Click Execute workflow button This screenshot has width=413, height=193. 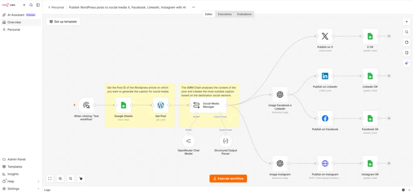pos(228,178)
